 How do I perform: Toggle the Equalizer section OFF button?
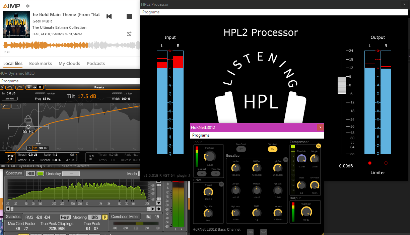pyautogui.click(x=285, y=160)
